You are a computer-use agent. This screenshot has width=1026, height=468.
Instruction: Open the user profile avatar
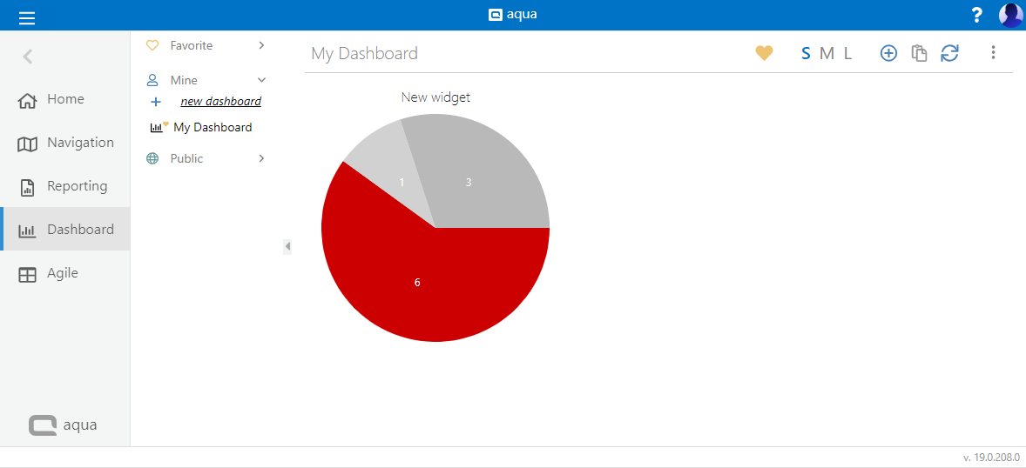[x=1010, y=16]
